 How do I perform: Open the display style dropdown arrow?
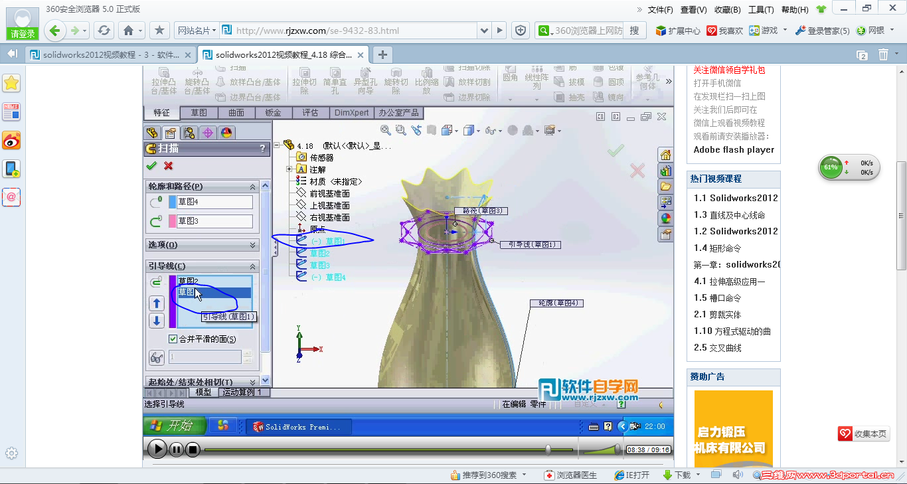479,131
